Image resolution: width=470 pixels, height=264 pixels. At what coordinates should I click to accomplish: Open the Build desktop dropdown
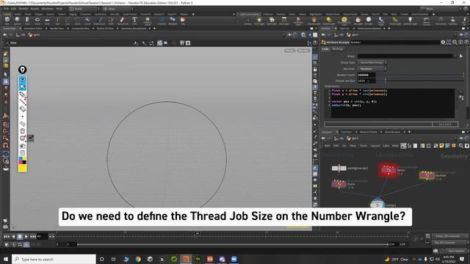click(x=85, y=9)
